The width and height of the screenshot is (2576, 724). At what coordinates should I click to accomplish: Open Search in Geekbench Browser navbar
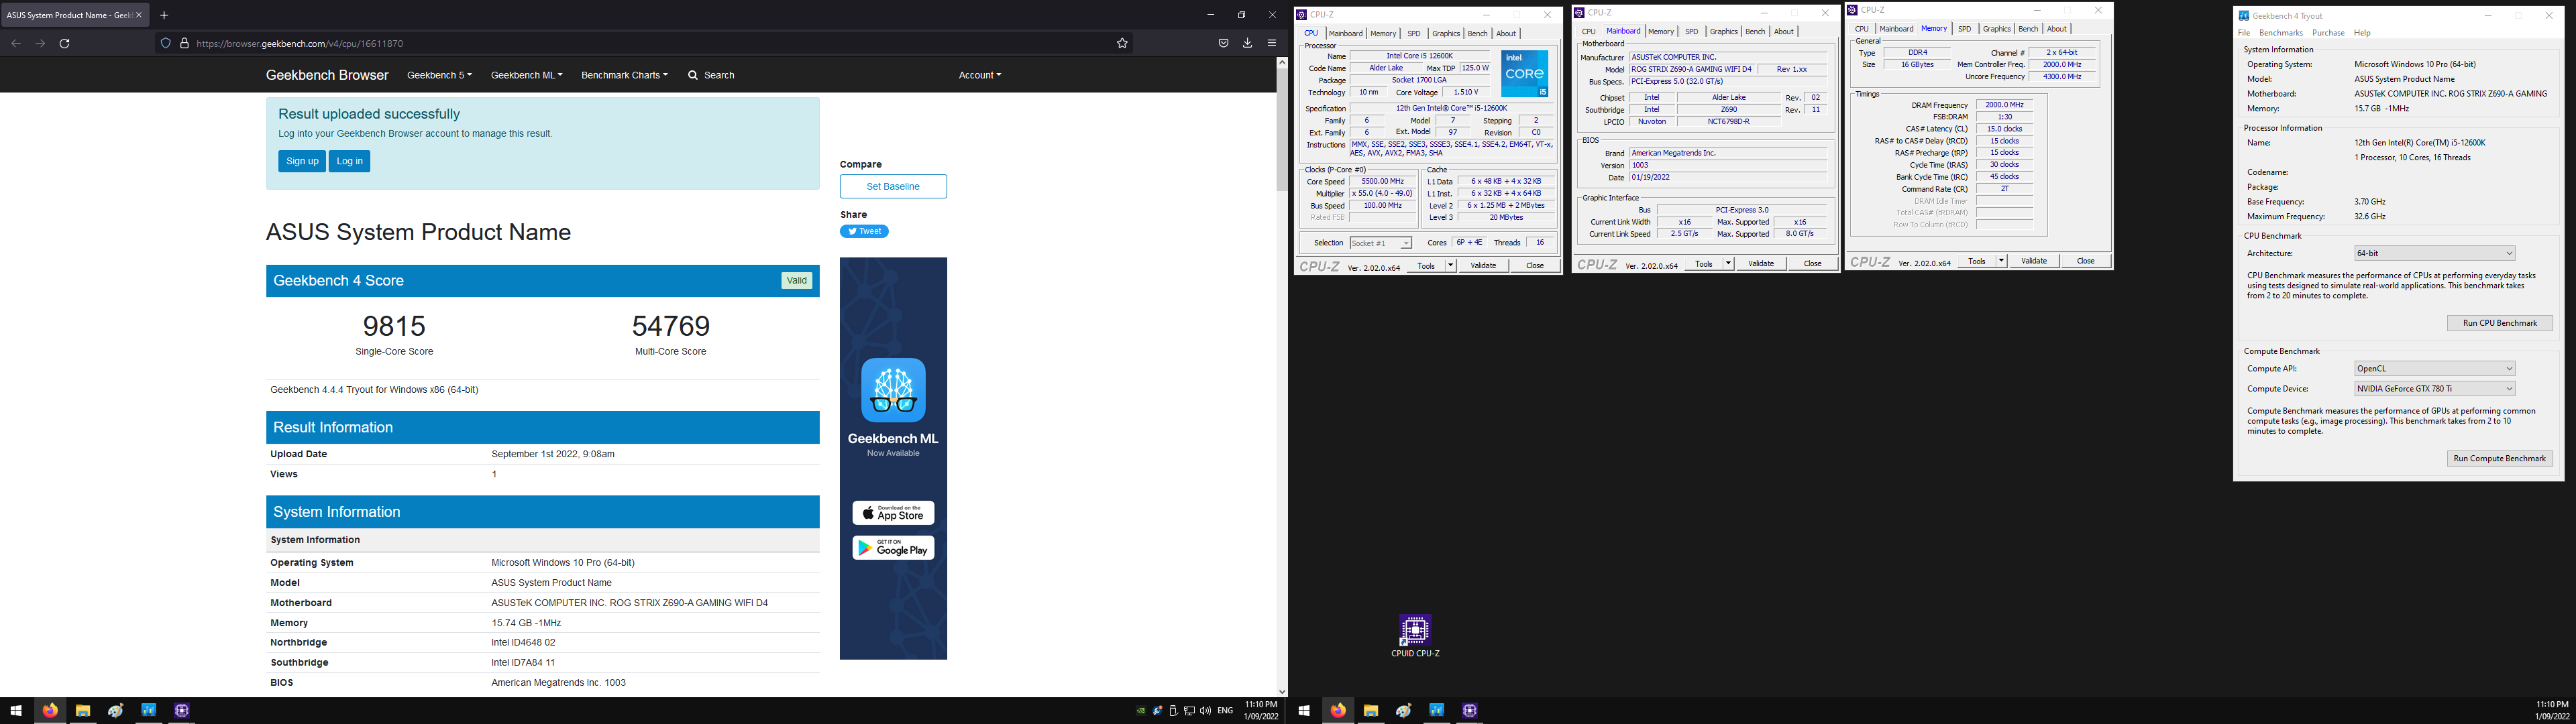coord(711,75)
